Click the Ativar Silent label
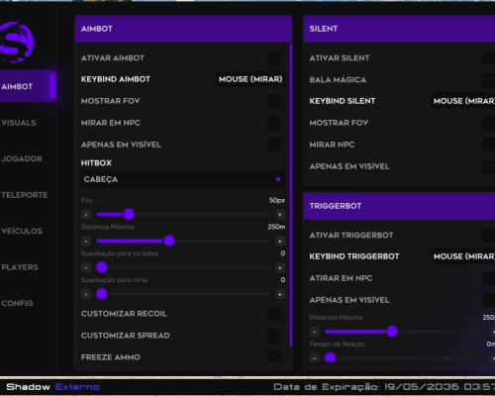Image resolution: width=495 pixels, height=396 pixels. coord(340,58)
